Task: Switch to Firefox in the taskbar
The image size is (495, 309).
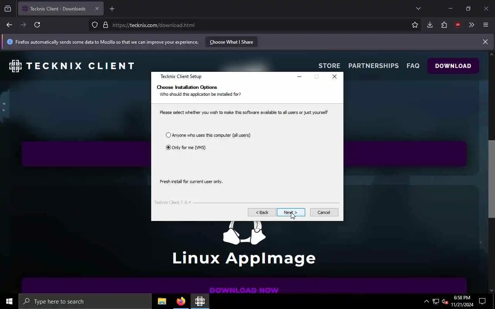Action: point(181,301)
